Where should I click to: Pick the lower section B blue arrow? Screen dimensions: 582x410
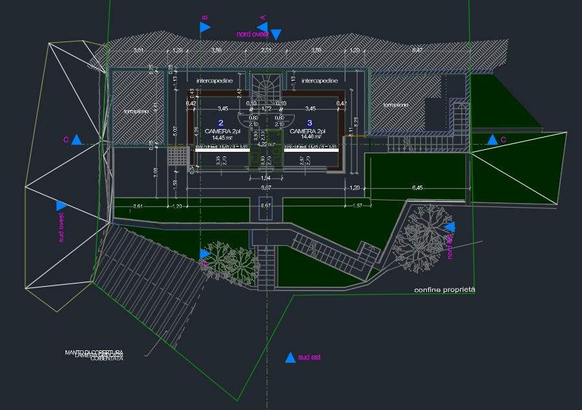[205, 254]
